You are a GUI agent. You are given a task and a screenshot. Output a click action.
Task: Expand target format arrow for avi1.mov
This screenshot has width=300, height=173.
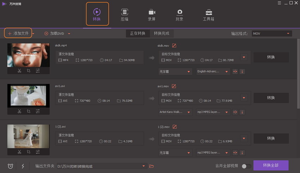244,98
